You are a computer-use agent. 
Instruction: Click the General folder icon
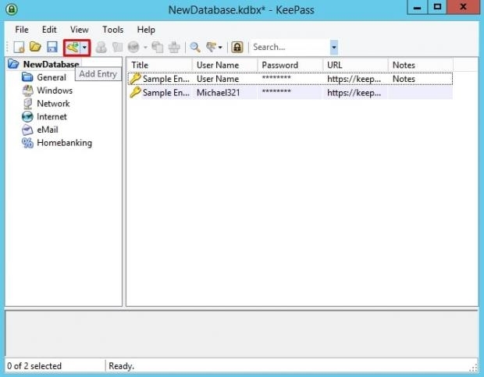pyautogui.click(x=27, y=77)
